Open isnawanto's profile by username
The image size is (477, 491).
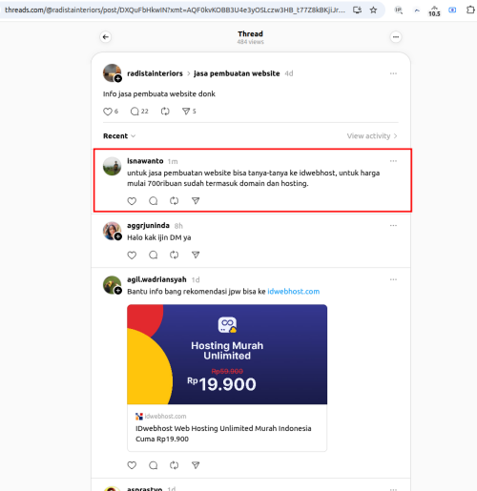pyautogui.click(x=145, y=161)
